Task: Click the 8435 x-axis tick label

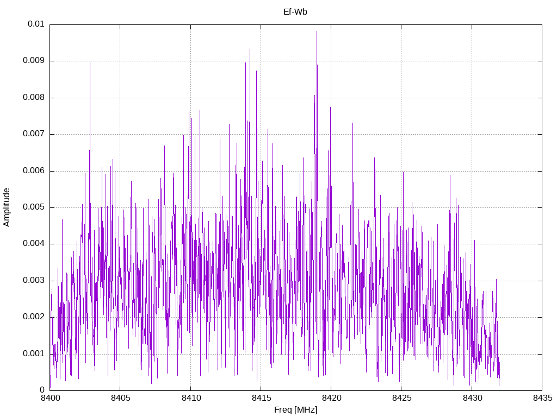Action: (x=542, y=398)
